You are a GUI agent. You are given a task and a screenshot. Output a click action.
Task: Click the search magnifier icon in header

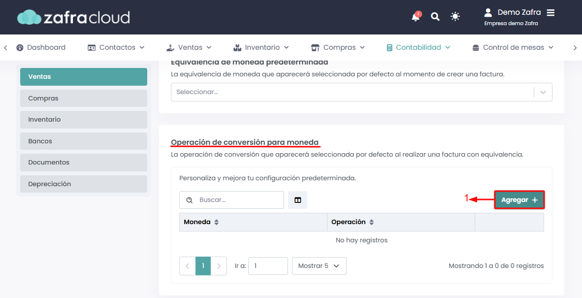(x=435, y=16)
